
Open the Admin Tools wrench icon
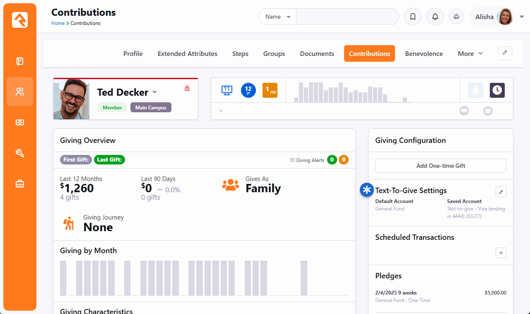click(x=20, y=153)
